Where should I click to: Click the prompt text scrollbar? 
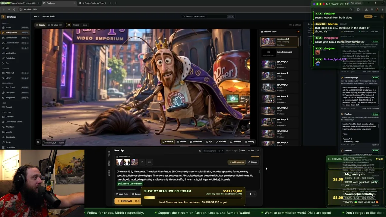(260, 171)
